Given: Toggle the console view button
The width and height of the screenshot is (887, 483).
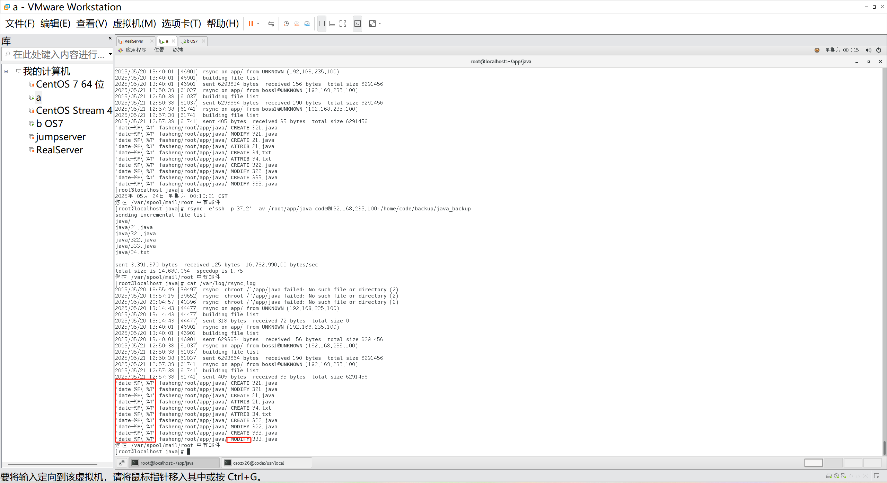Looking at the screenshot, I should click(x=358, y=24).
